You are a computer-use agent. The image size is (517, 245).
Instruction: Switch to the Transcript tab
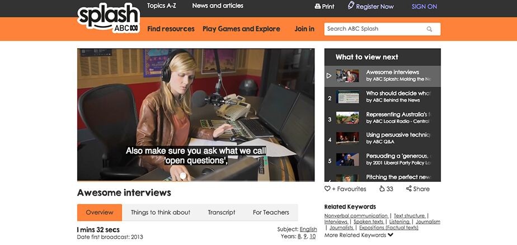(222, 213)
